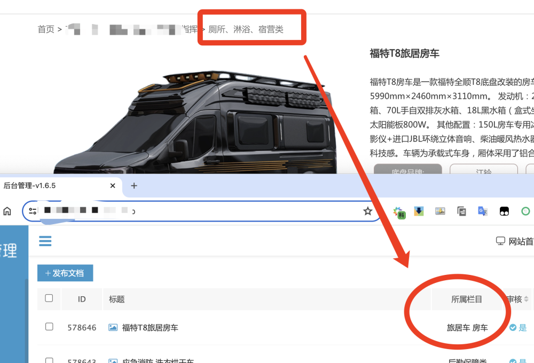Viewport: 534px width, 363px height.
Task: Bookmark this page with the star icon
Action: pos(367,211)
